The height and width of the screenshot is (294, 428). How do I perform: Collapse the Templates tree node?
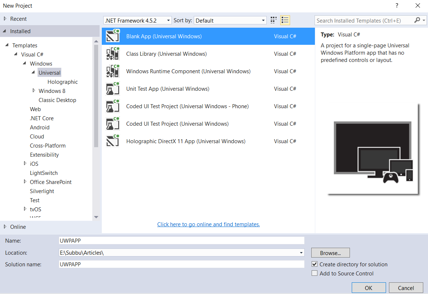pos(7,45)
